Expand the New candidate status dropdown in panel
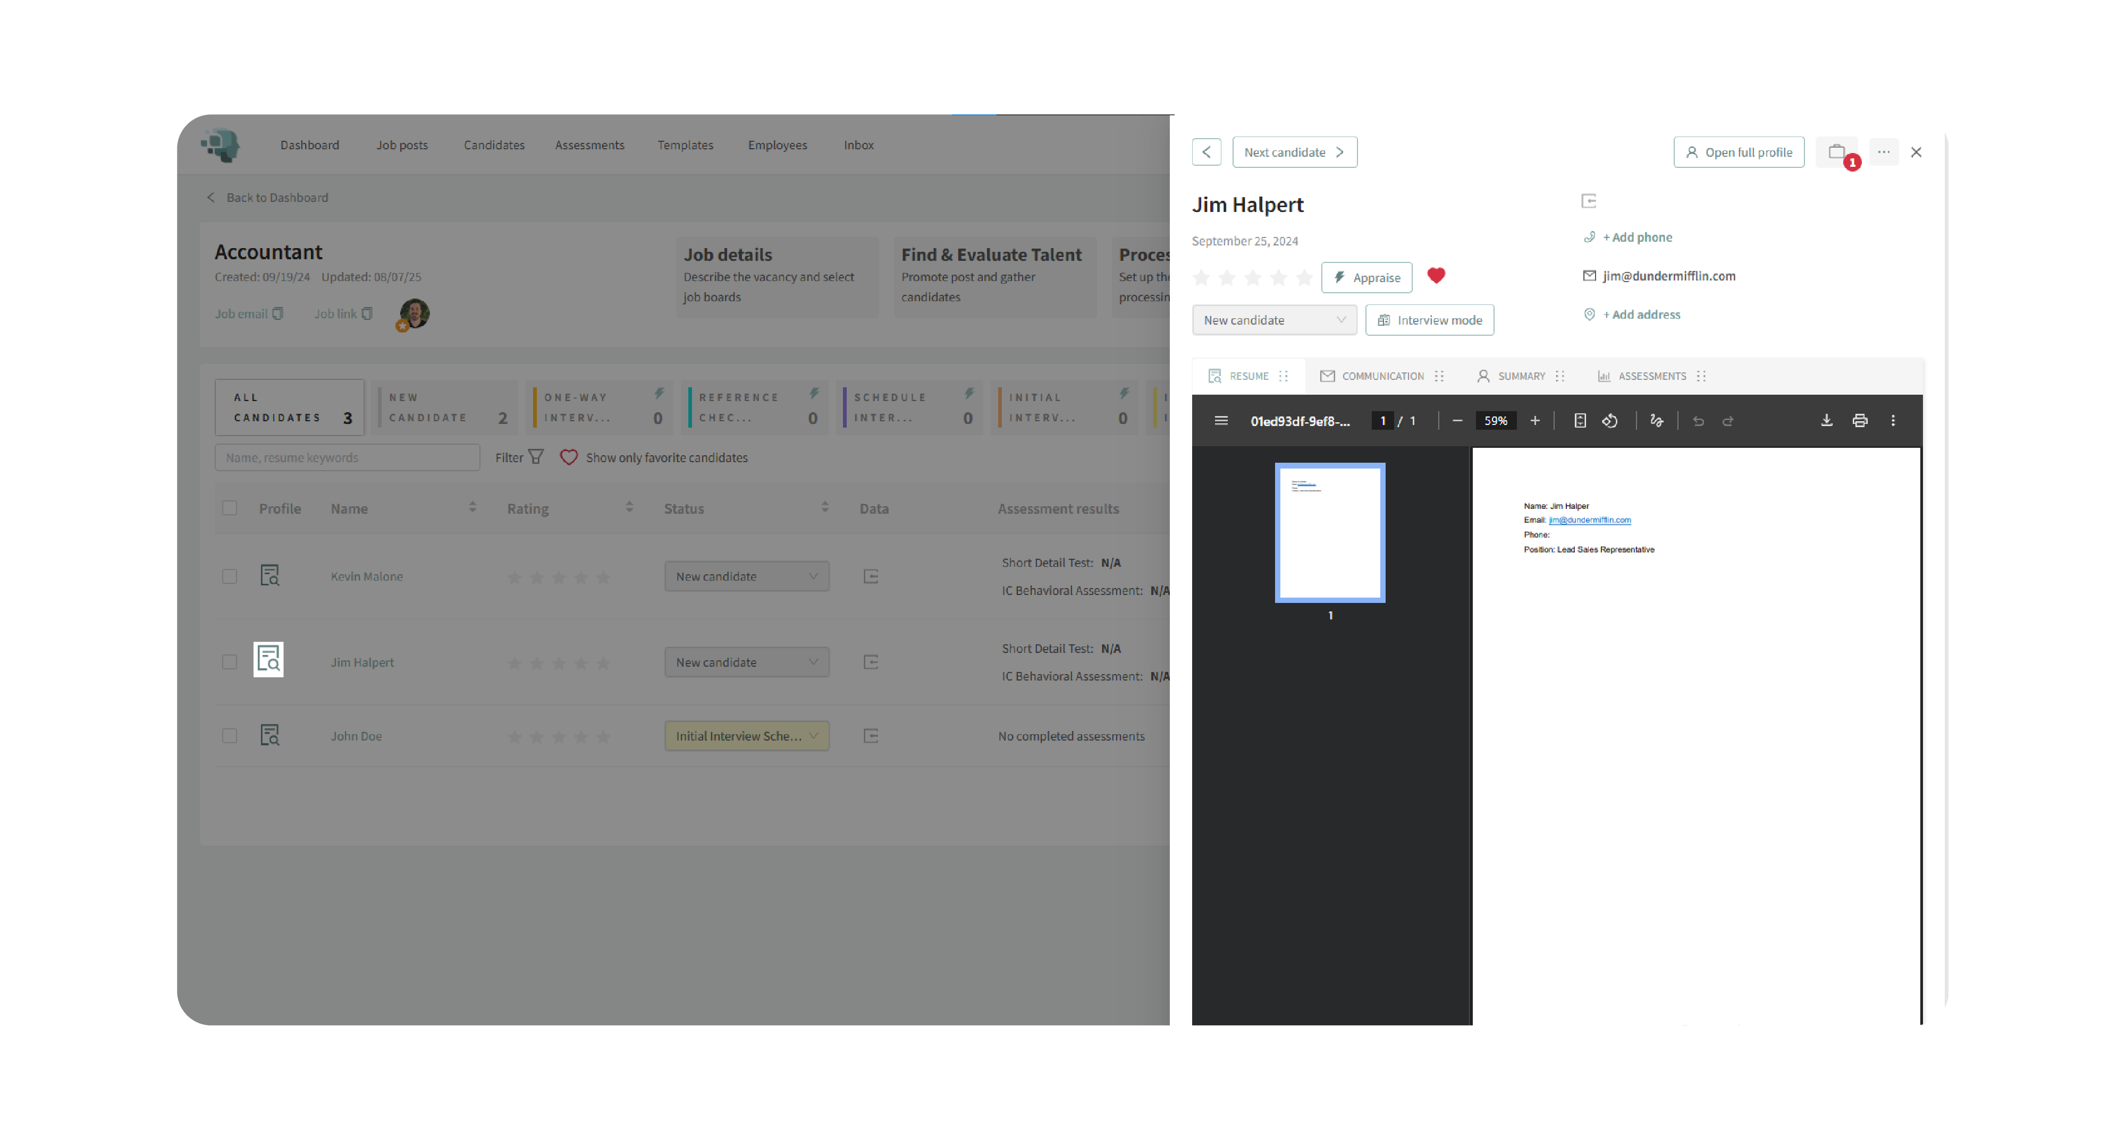Image resolution: width=2126 pixels, height=1140 pixels. click(x=1273, y=320)
